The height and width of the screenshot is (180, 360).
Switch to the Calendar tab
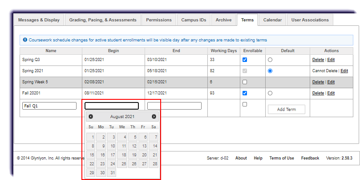coord(272,20)
